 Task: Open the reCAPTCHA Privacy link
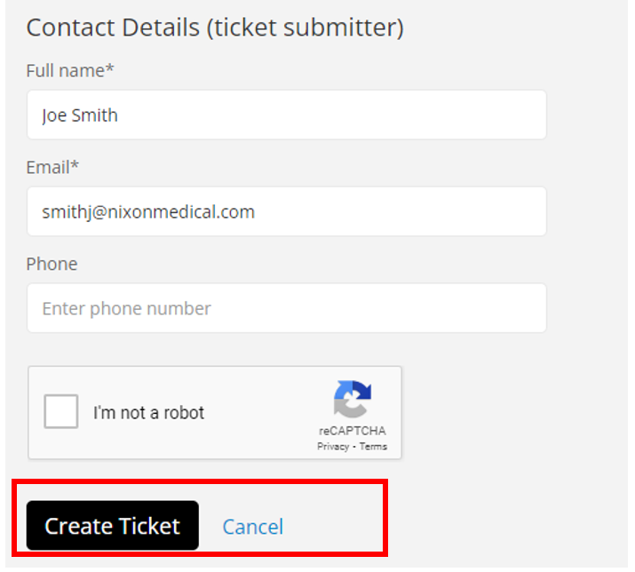[333, 447]
